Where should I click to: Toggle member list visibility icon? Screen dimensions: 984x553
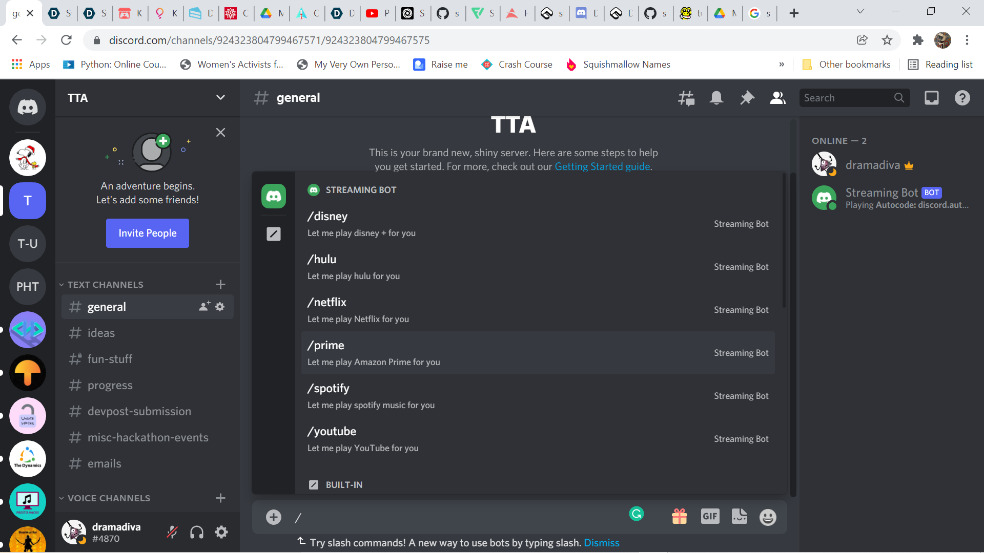pos(777,98)
